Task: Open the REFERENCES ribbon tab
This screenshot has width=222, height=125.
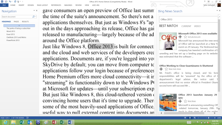Action: point(56,5)
